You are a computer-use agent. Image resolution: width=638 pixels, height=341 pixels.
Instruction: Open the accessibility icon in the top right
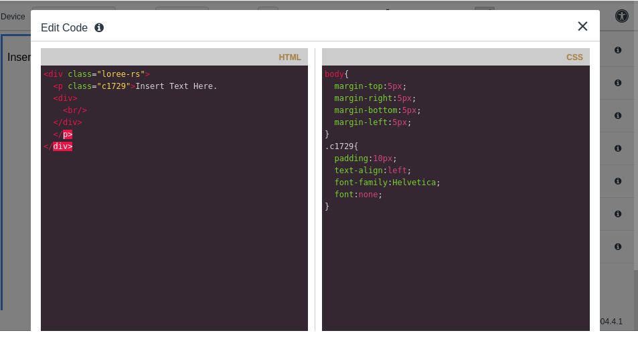621,16
